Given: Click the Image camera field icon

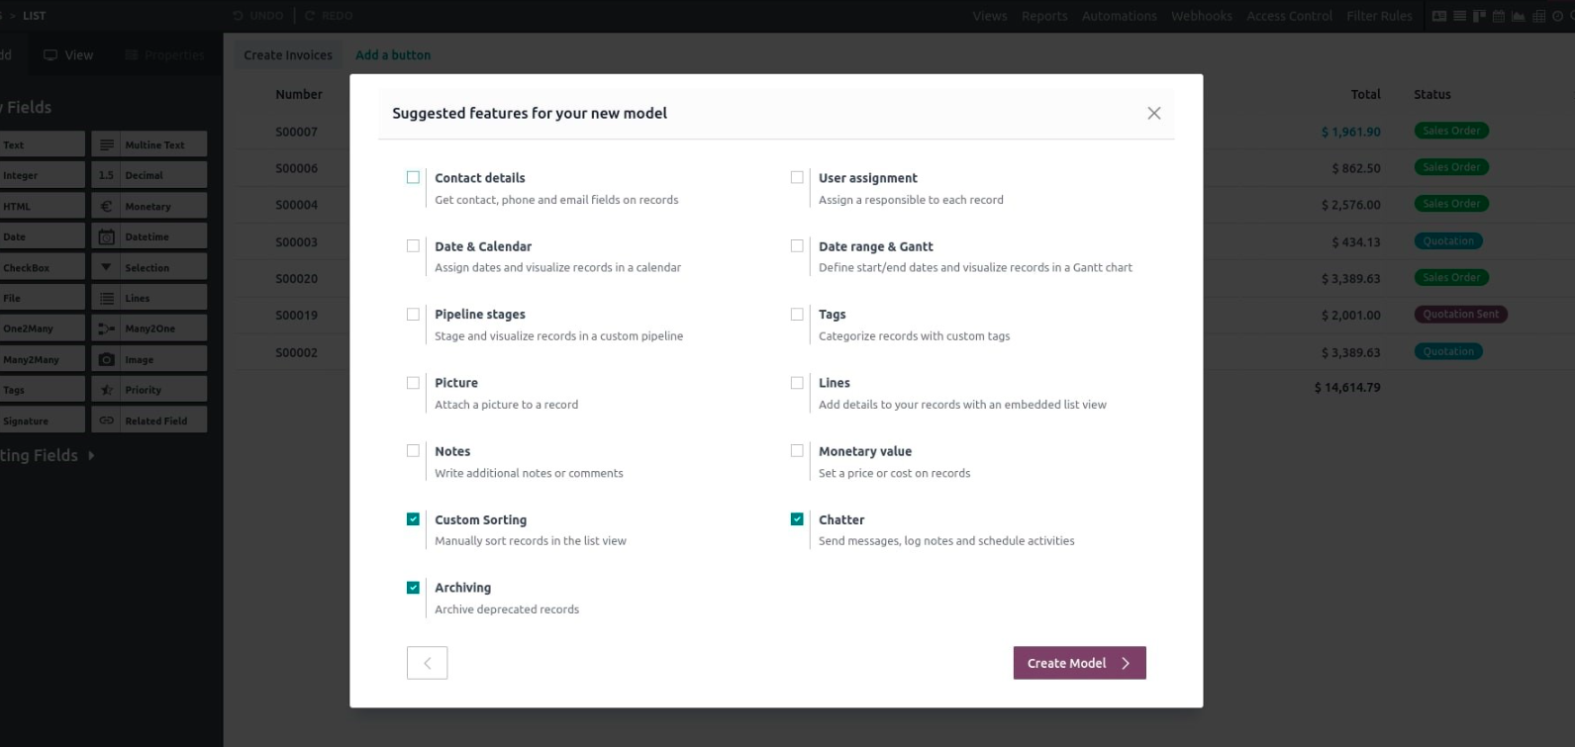Looking at the screenshot, I should 107,359.
